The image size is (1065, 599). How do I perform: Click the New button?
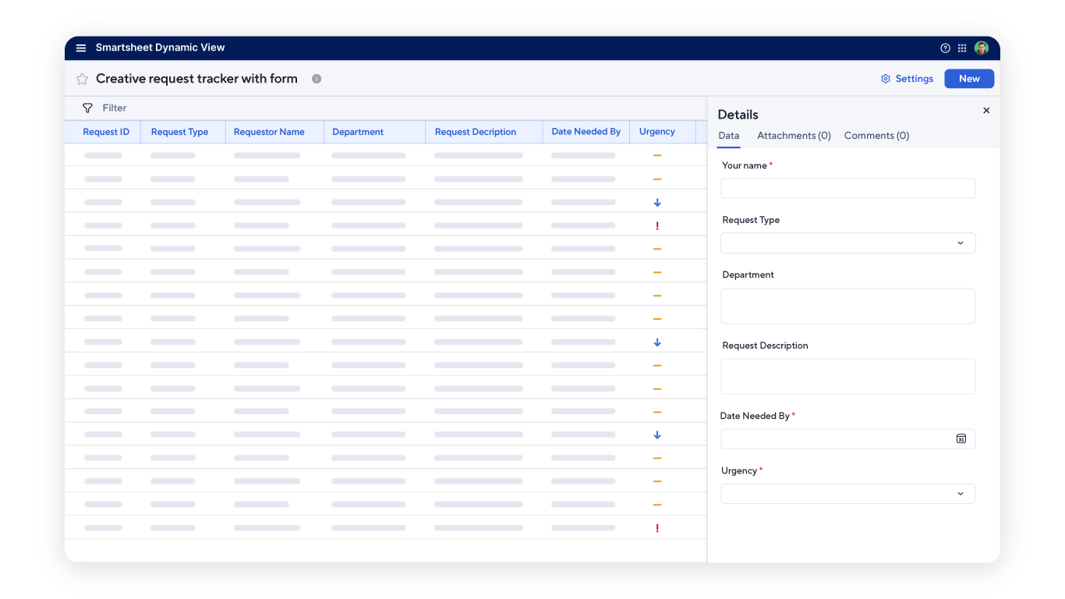pos(968,78)
